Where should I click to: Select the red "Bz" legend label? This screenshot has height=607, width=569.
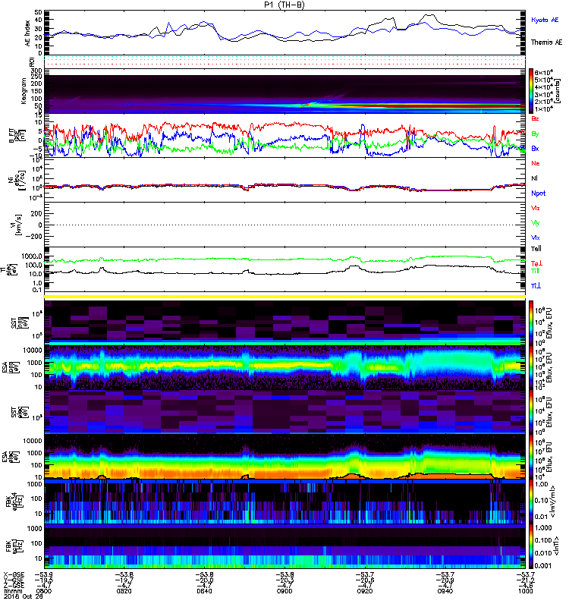coord(535,118)
